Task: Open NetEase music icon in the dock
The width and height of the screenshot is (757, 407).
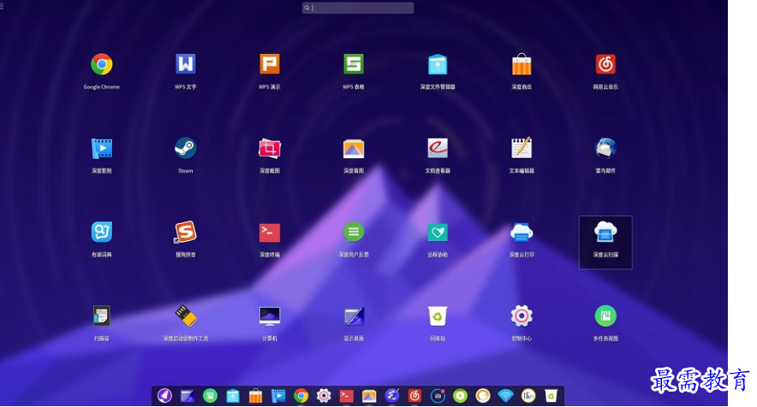Action: click(x=414, y=396)
